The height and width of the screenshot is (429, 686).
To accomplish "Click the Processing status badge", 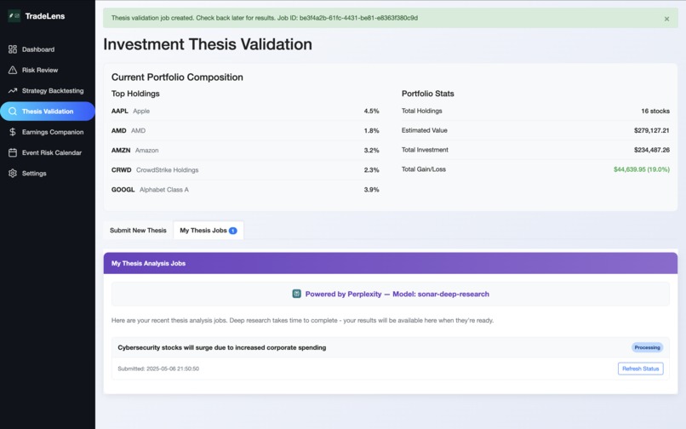I will point(647,347).
